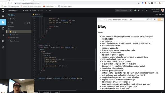This screenshot has height=93, width=165.
Task: Click new folder icon in Files header
Action: [29, 23]
